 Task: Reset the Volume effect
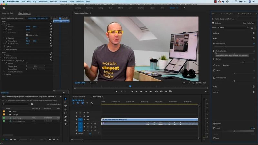(x=51, y=55)
